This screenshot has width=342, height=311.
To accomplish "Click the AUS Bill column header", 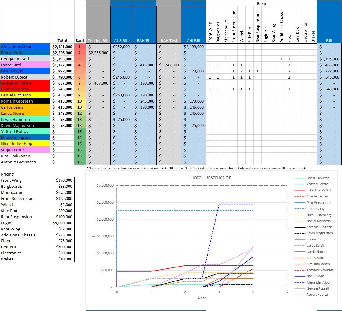I will point(121,40).
